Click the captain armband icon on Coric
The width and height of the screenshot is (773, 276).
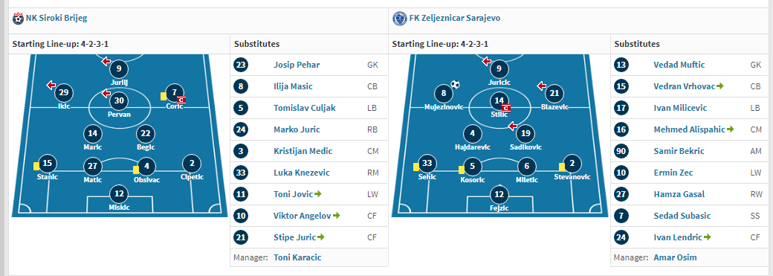click(x=181, y=100)
